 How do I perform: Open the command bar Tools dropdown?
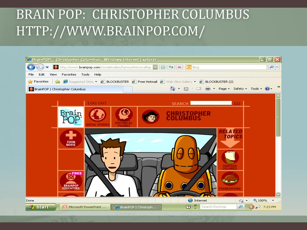pos(256,89)
